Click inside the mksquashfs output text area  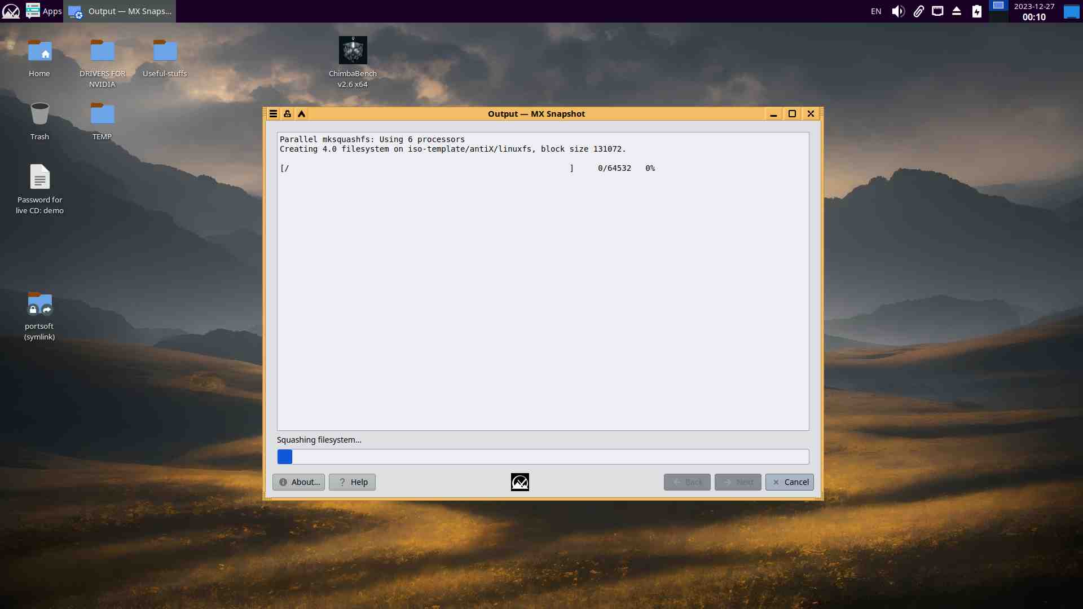pos(543,293)
